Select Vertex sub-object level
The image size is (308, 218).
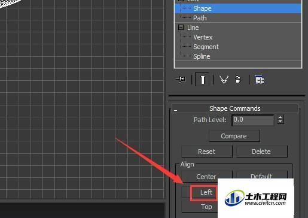(x=203, y=37)
